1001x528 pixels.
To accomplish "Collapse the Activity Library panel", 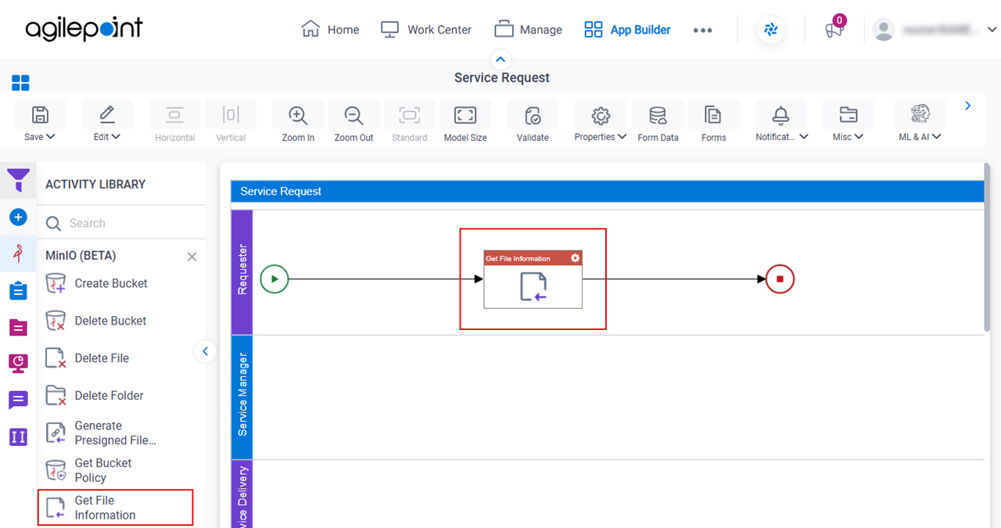I will pyautogui.click(x=205, y=351).
